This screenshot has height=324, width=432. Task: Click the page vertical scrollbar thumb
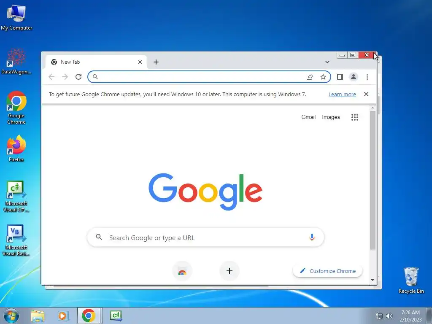pos(373,181)
